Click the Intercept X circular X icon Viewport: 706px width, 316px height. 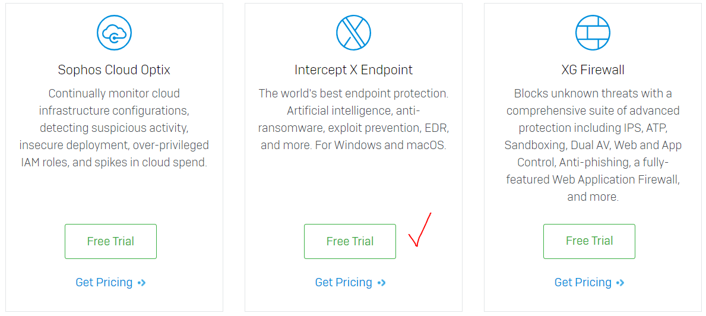(x=353, y=33)
